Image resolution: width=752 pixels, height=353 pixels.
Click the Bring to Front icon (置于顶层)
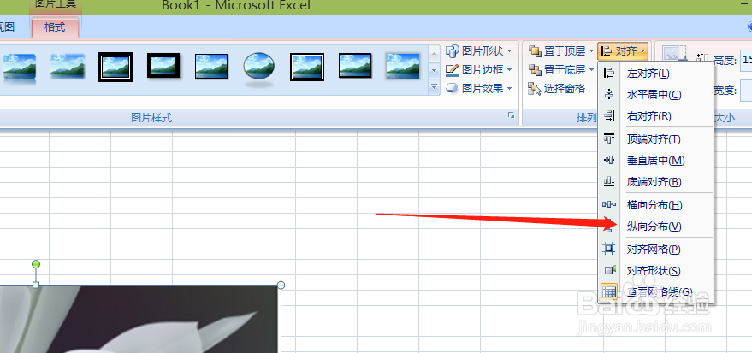[535, 50]
